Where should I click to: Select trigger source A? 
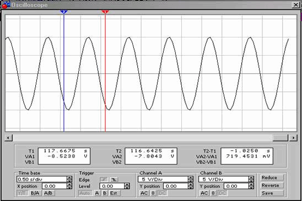(x=97, y=193)
